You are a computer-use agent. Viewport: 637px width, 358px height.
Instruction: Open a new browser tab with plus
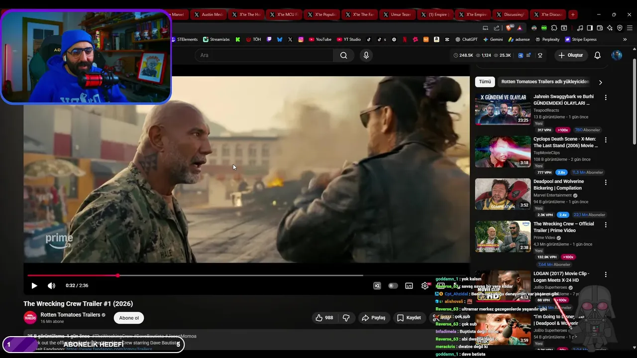tap(573, 14)
